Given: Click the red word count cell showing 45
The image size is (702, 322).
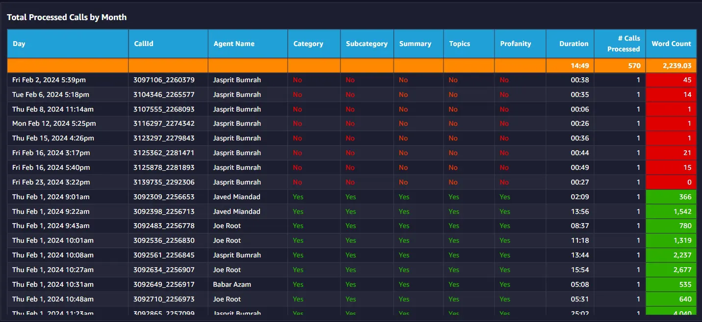Looking at the screenshot, I should tap(671, 80).
